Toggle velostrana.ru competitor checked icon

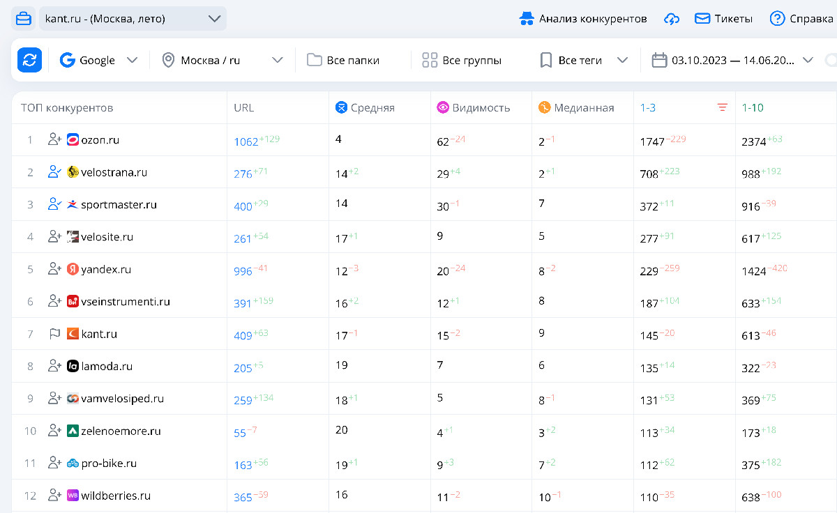click(54, 172)
